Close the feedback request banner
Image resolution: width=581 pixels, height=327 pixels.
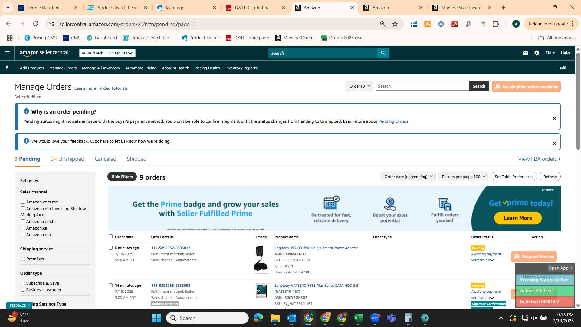[x=554, y=144]
